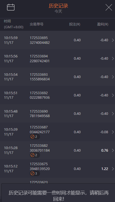Open the record with profit 0.76
This screenshot has width=115, height=202.
58,150
